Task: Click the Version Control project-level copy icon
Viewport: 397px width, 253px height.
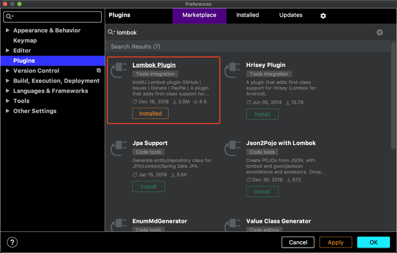Action: click(99, 70)
